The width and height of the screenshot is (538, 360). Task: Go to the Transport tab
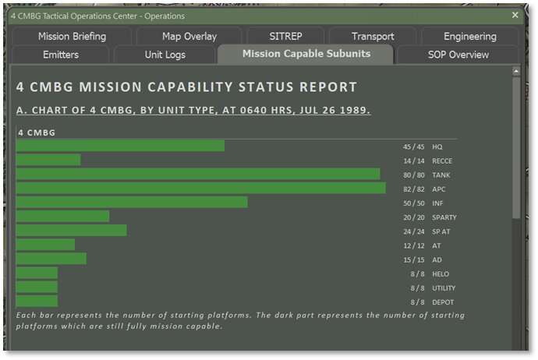pos(373,36)
